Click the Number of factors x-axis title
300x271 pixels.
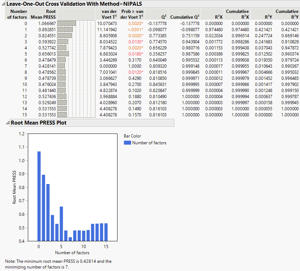72,253
